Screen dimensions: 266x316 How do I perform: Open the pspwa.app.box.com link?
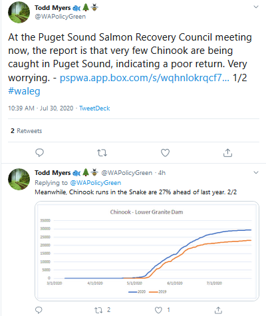(x=144, y=78)
